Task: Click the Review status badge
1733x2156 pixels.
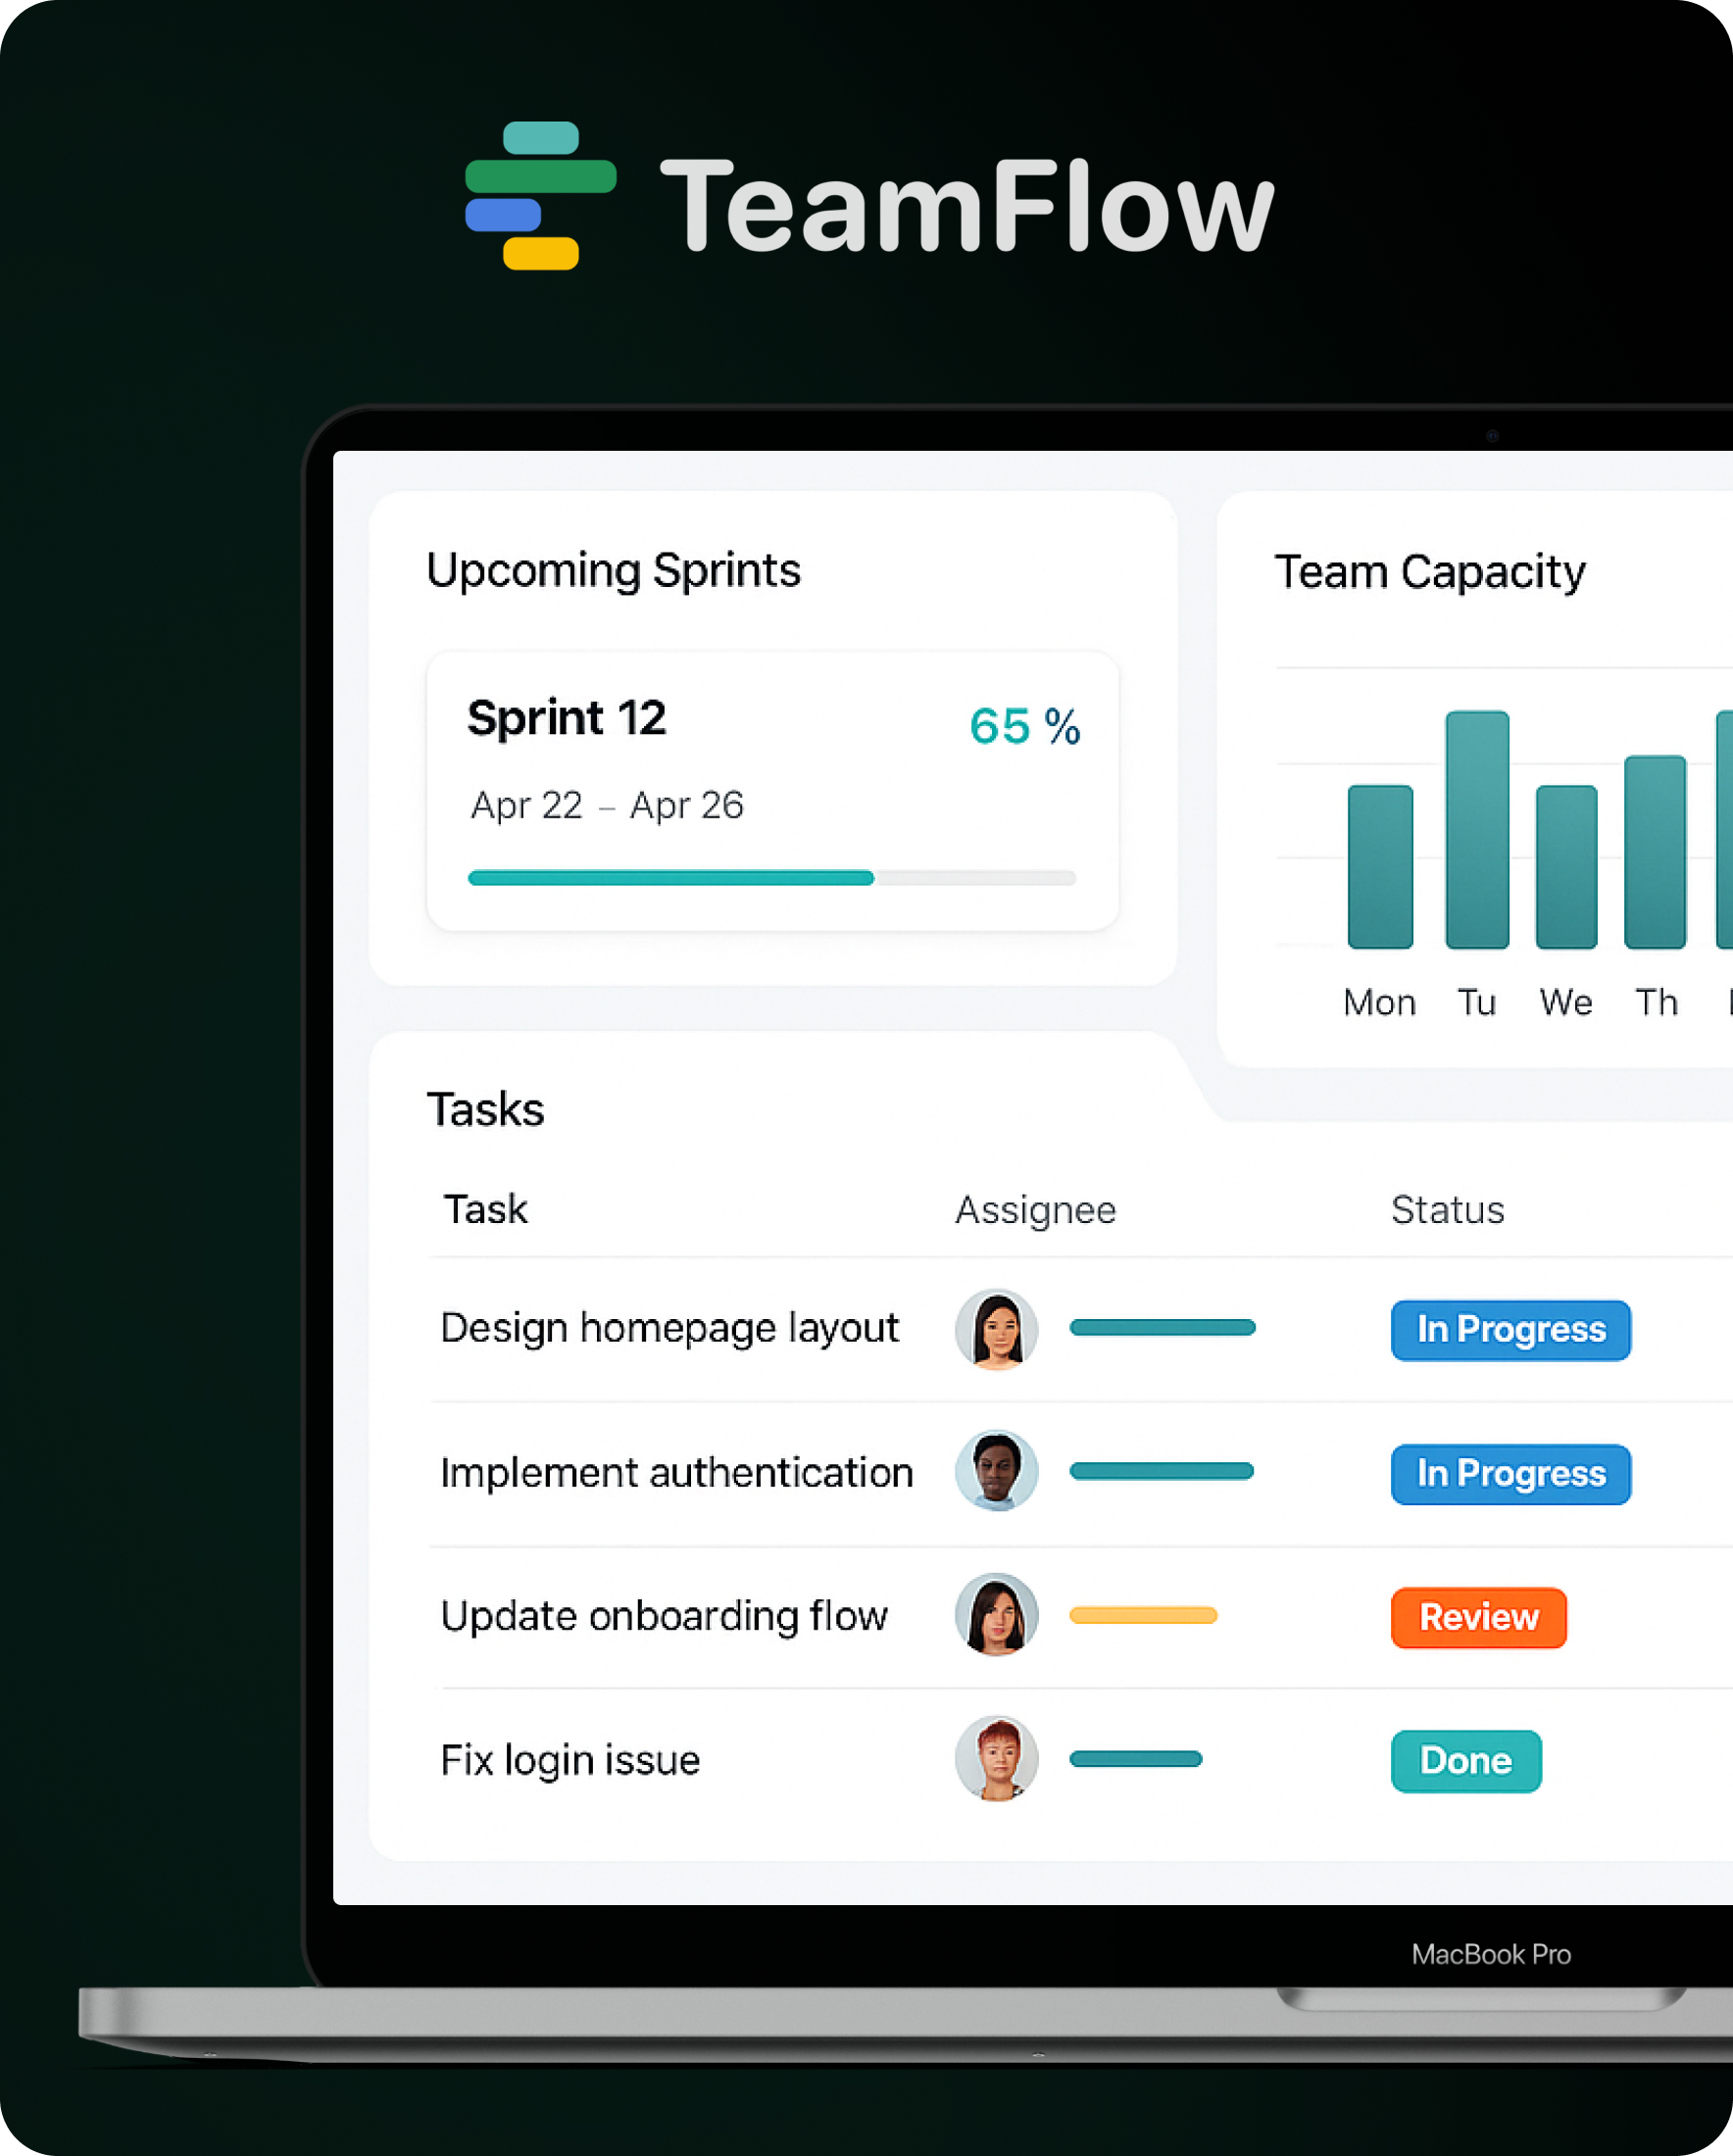Action: (1478, 1618)
